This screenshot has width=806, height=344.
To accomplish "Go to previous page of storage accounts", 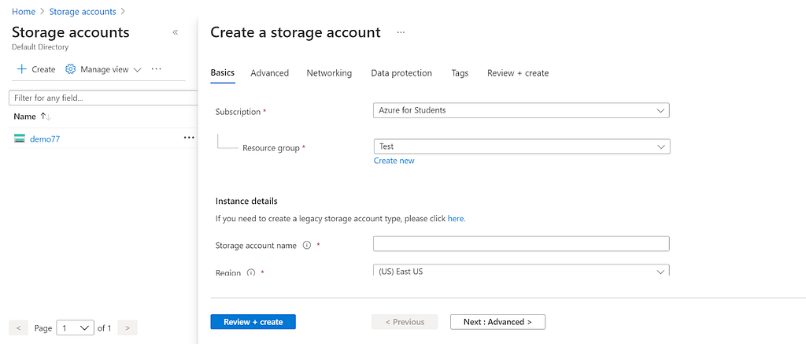I will click(x=19, y=327).
